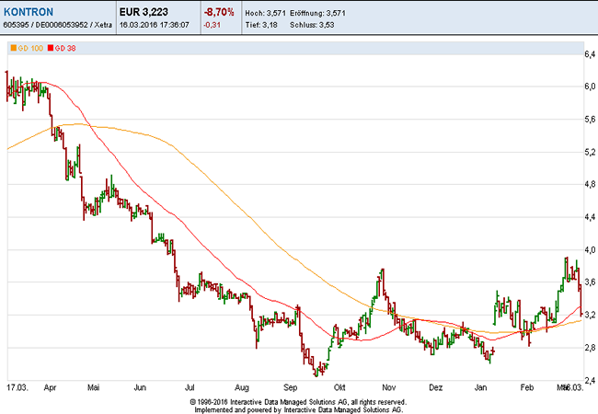Click the 3,2 price axis label
This screenshot has height=414, width=598.
click(590, 316)
